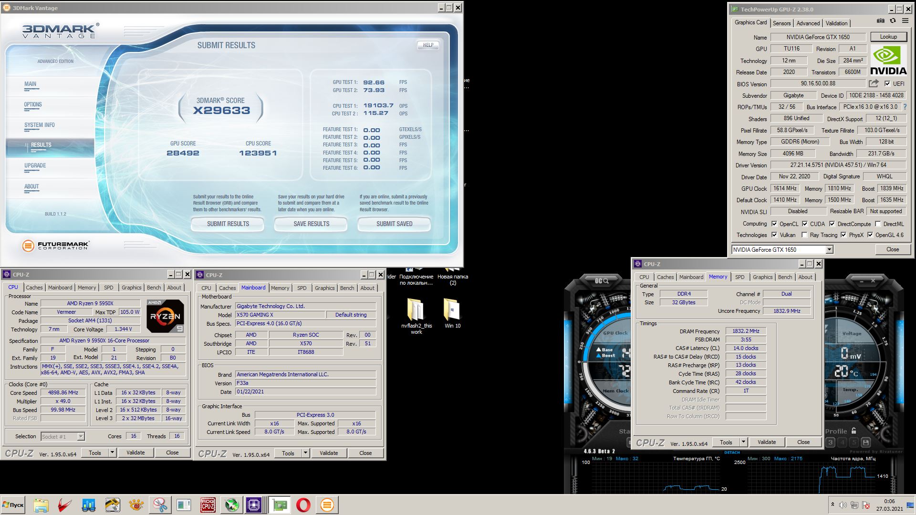Image resolution: width=916 pixels, height=515 pixels.
Task: Click the Afterburner DETACH label
Action: 732,453
